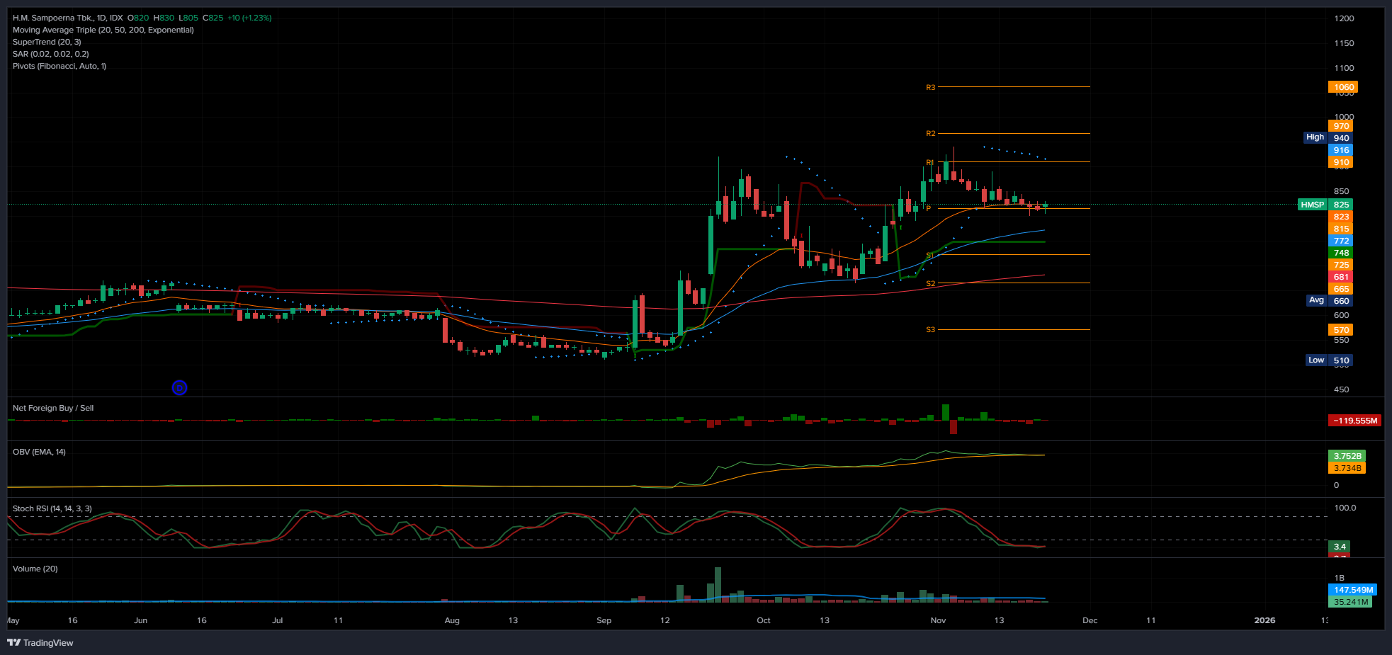Click the Aug label on the time axis

click(x=452, y=620)
